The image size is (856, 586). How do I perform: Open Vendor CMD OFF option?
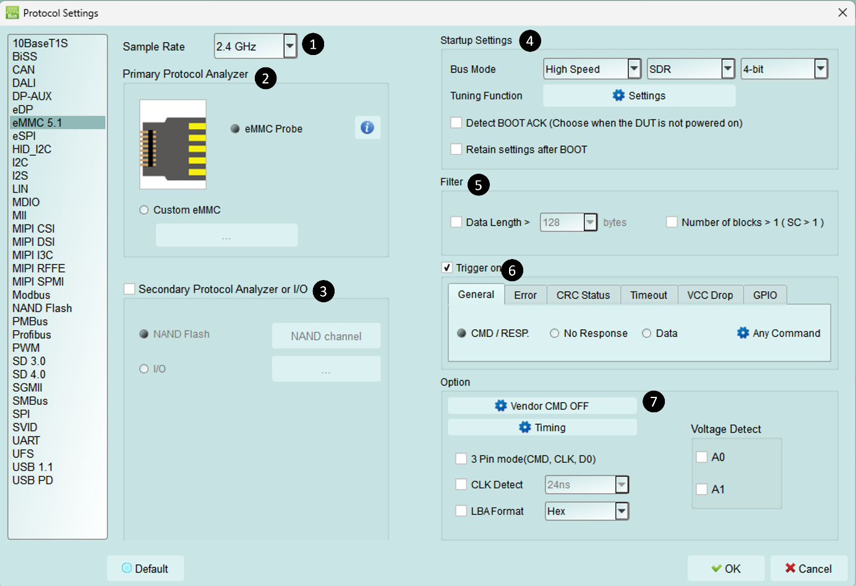coord(542,406)
